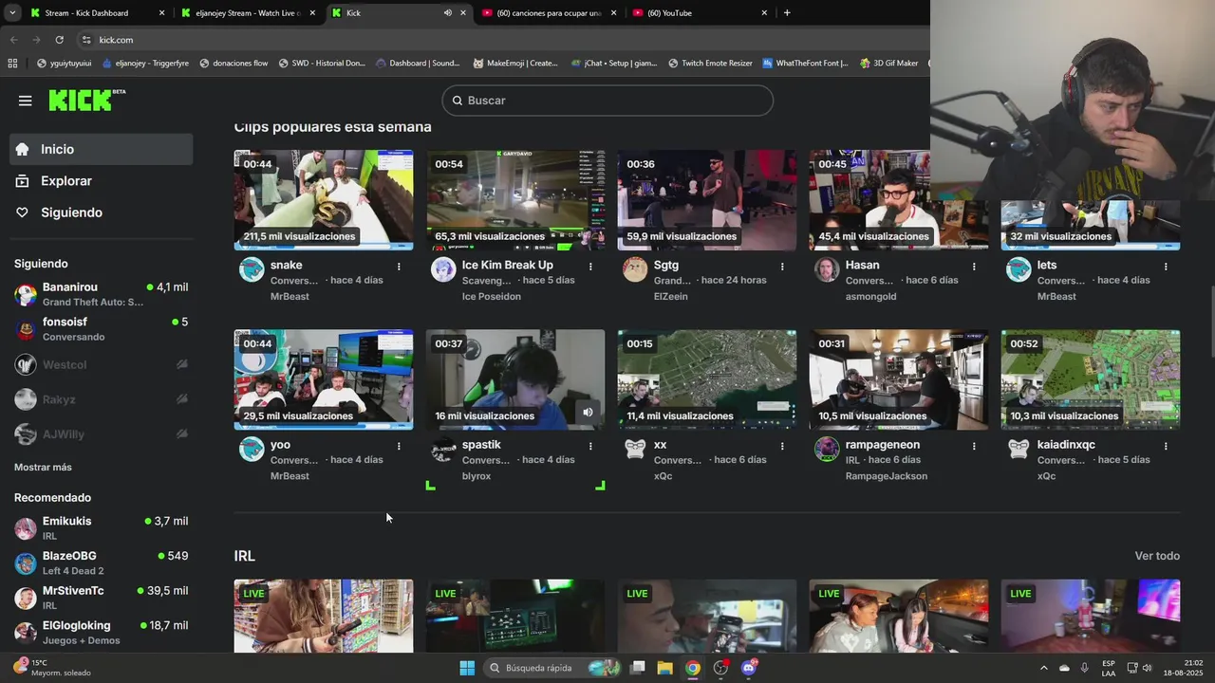This screenshot has width=1215, height=683.
Task: Open taskbar clock showing 21:02
Action: point(1184,668)
